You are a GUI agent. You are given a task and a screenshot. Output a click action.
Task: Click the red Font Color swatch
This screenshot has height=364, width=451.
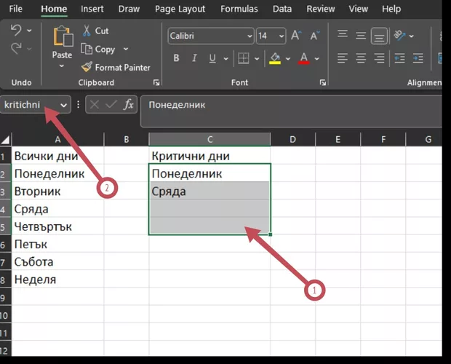point(305,58)
